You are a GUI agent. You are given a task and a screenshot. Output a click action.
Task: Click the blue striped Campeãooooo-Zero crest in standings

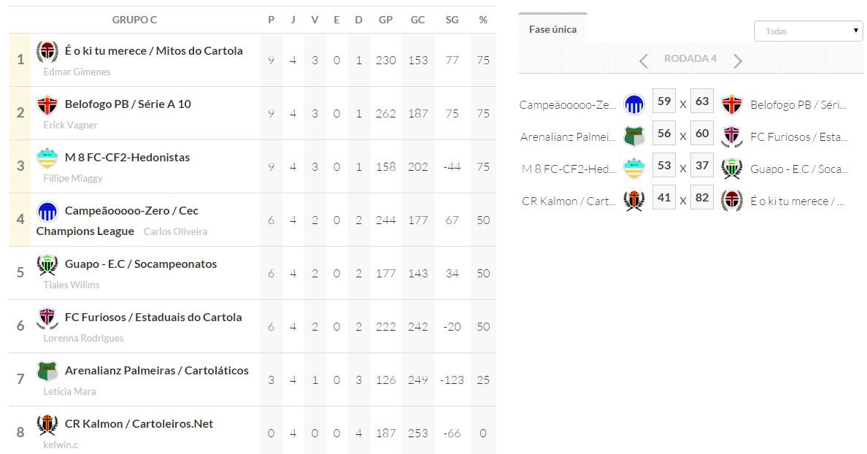tap(47, 212)
